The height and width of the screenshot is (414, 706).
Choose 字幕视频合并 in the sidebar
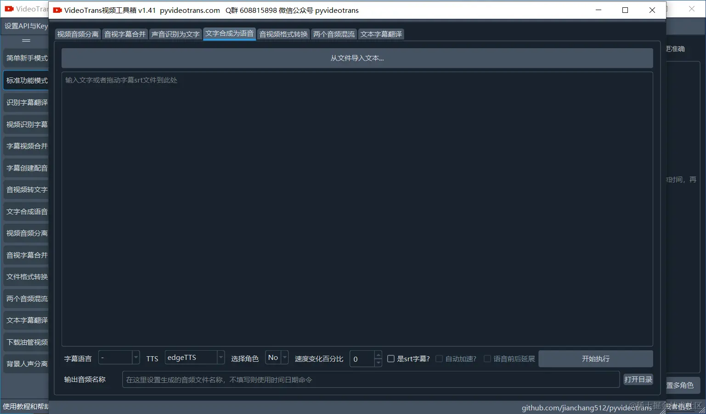click(x=26, y=146)
